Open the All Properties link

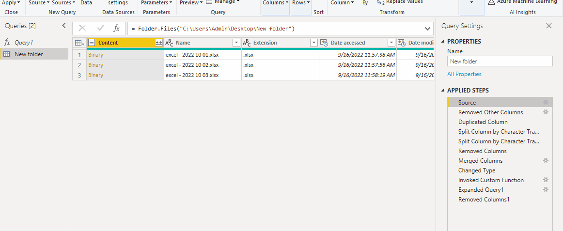tap(464, 74)
